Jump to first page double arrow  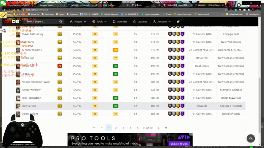click(x=94, y=128)
